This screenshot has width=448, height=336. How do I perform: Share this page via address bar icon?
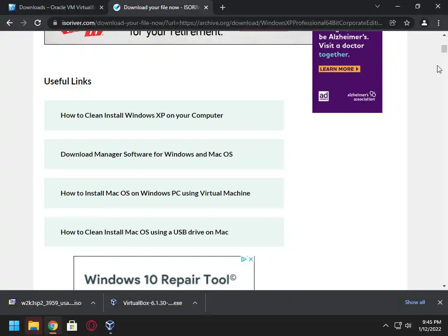392,23
